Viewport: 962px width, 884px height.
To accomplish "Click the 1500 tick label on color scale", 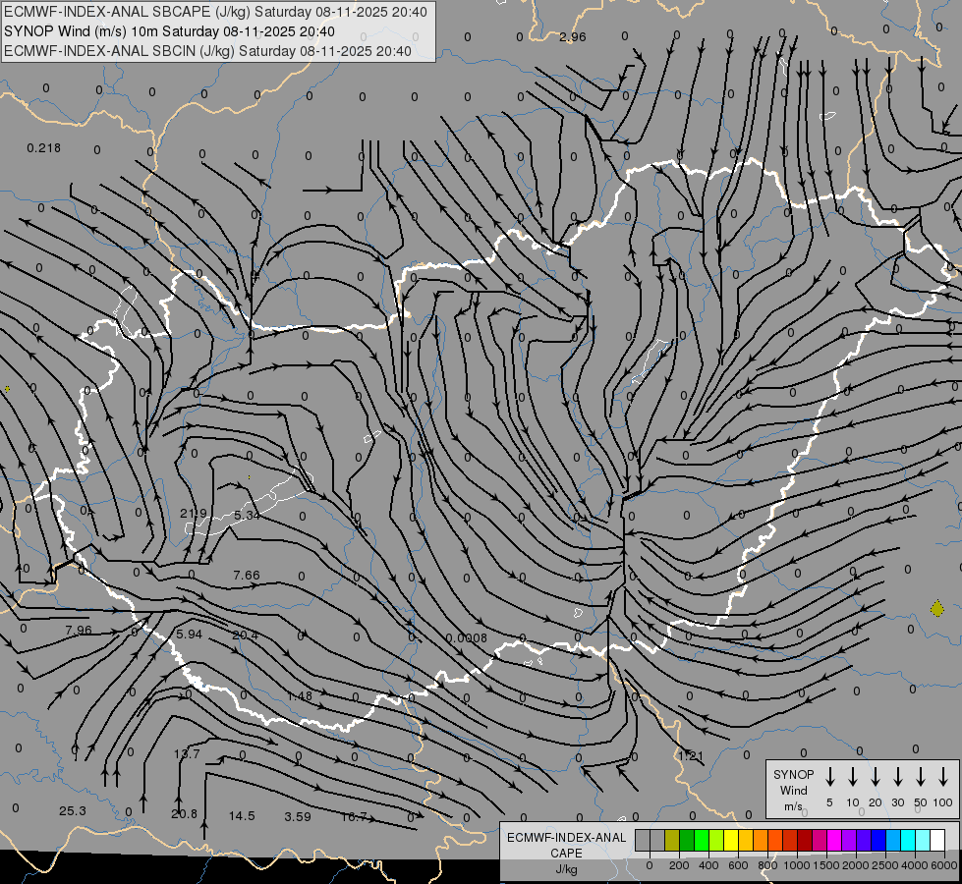I will (825, 865).
